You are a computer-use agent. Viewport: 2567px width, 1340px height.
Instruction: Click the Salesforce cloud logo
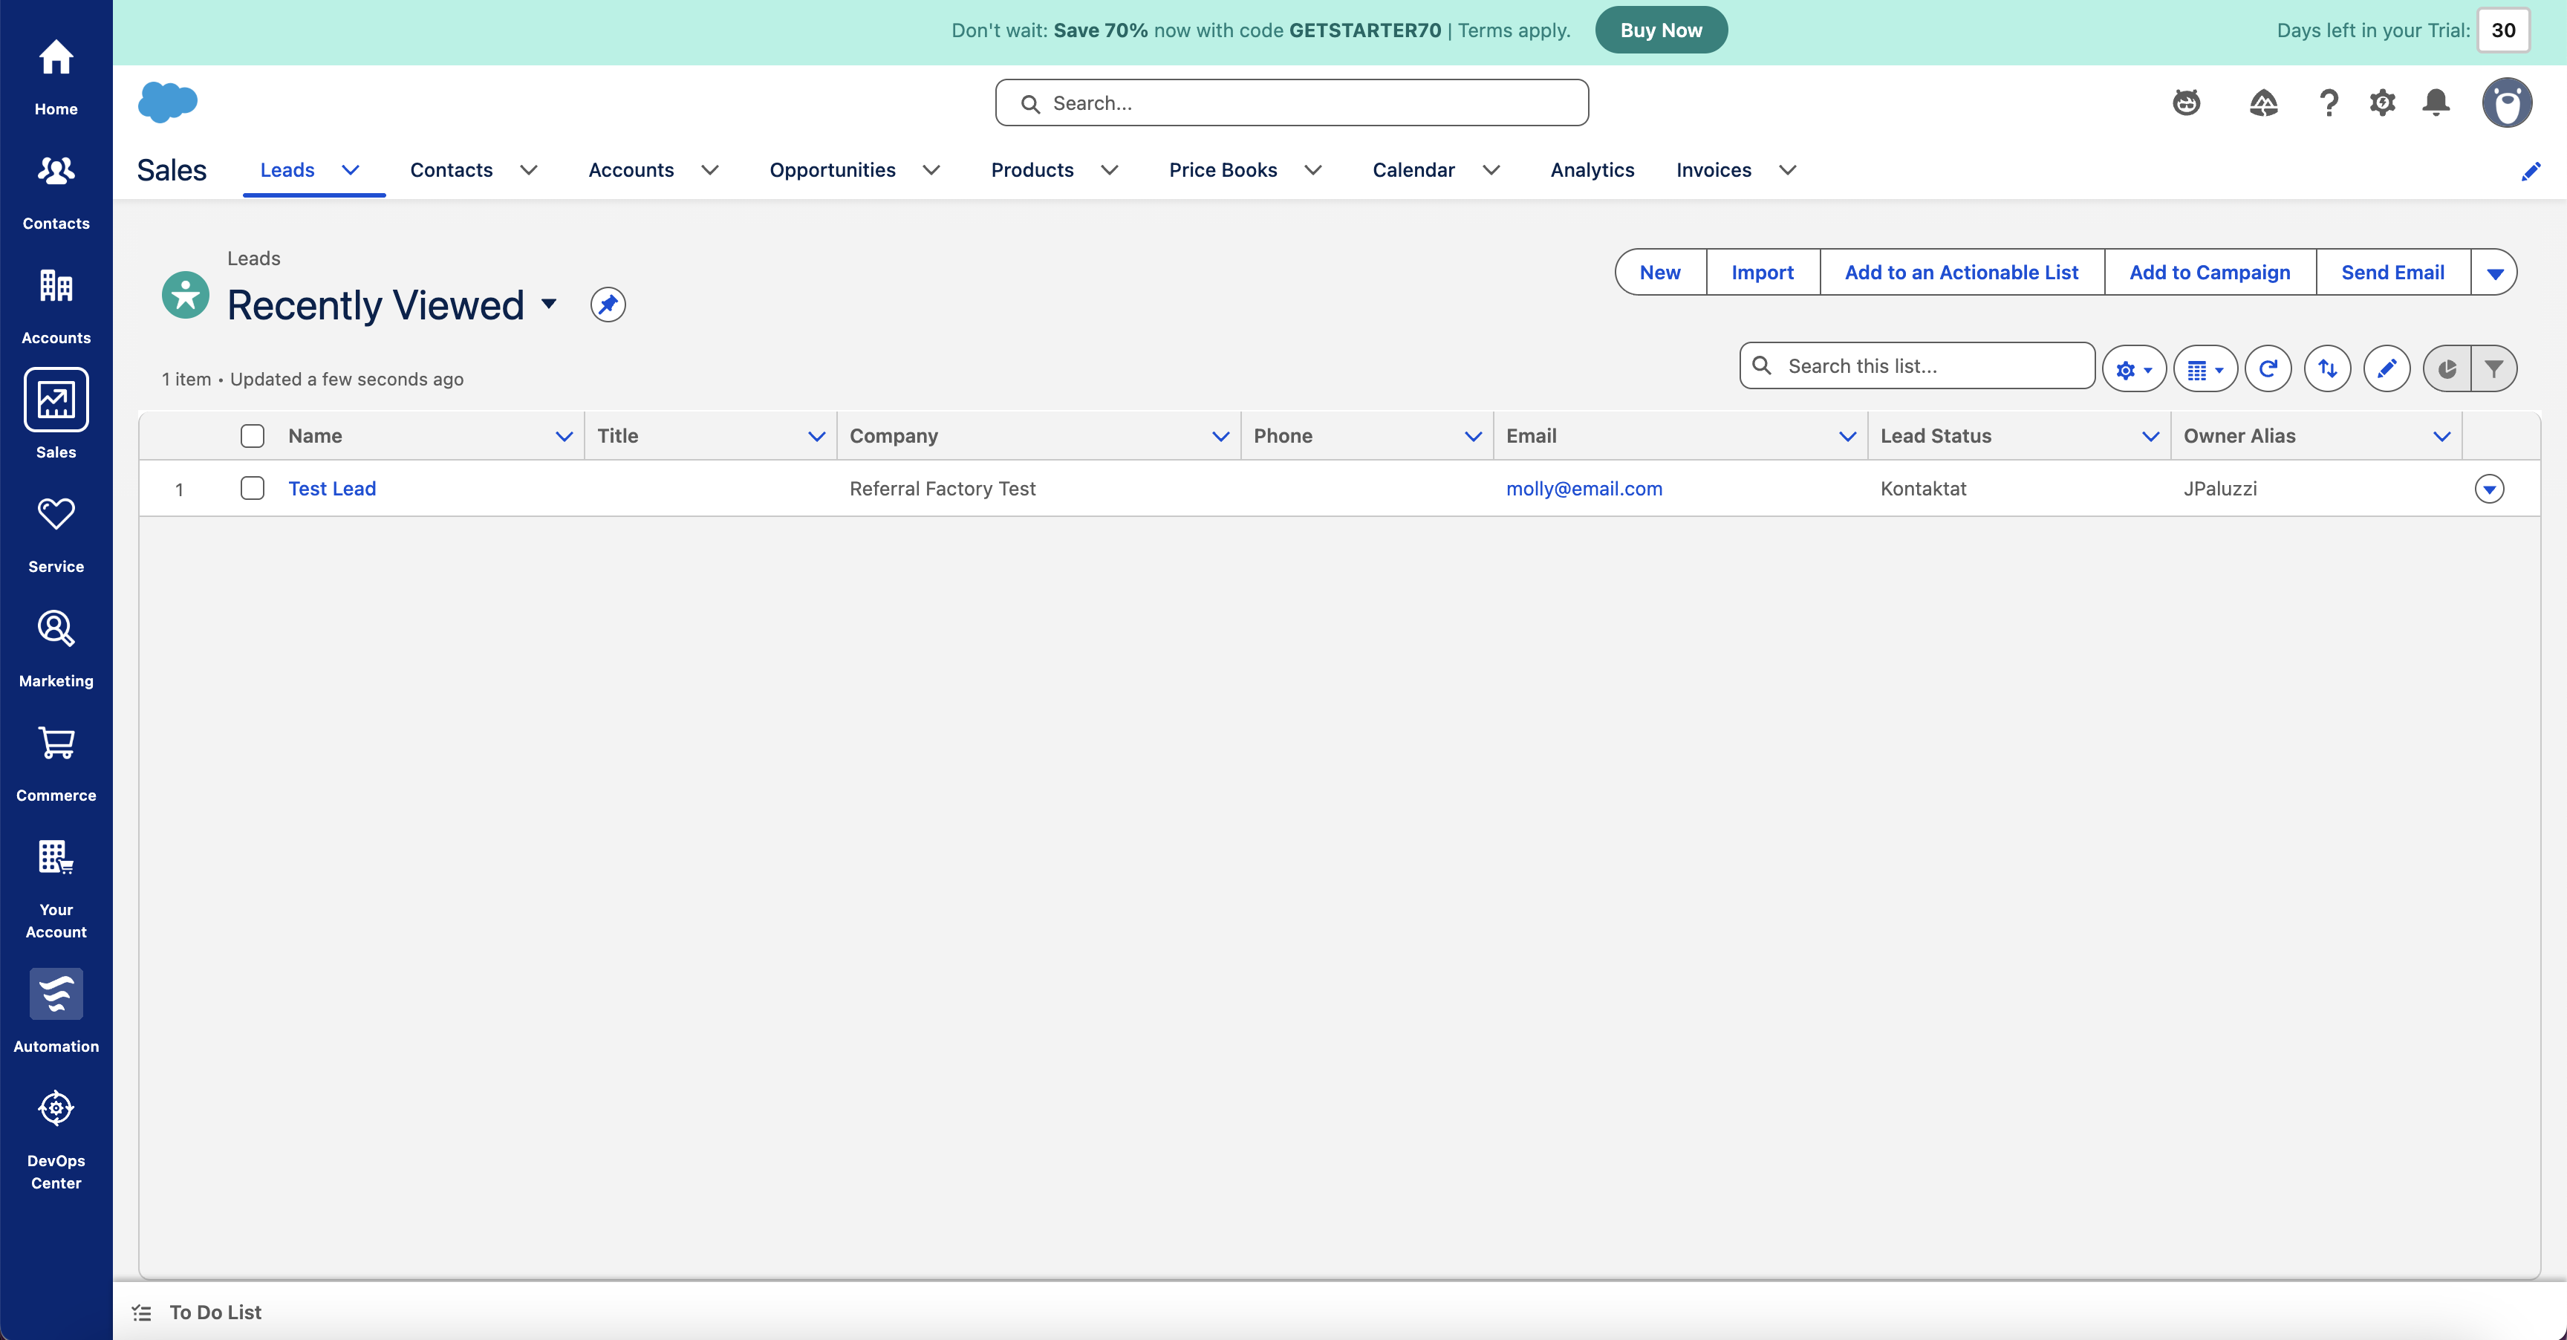[x=167, y=102]
